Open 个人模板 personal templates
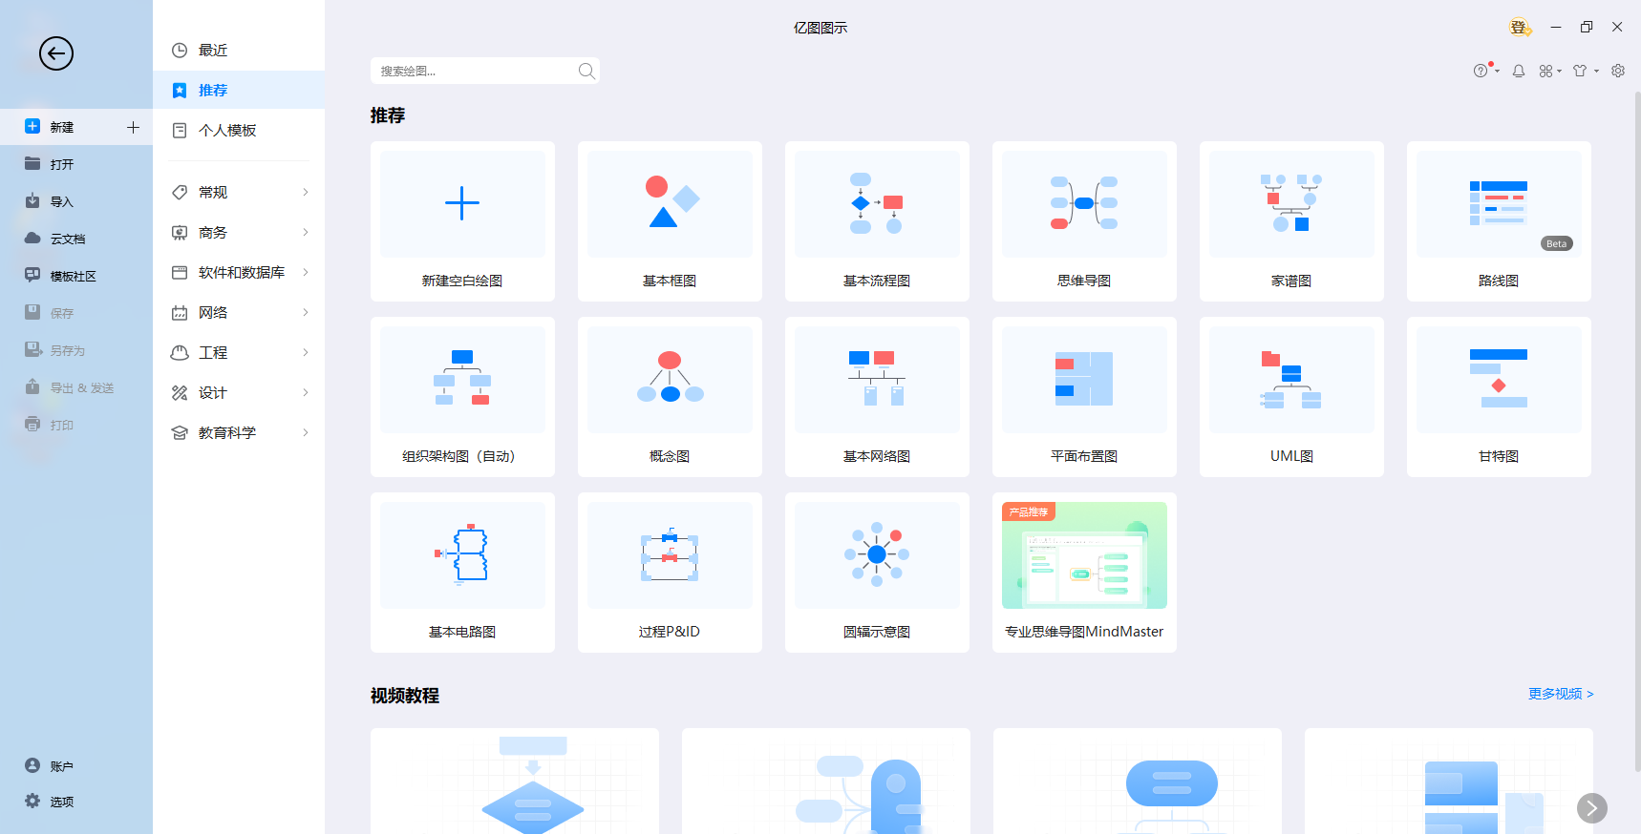1641x834 pixels. point(239,130)
